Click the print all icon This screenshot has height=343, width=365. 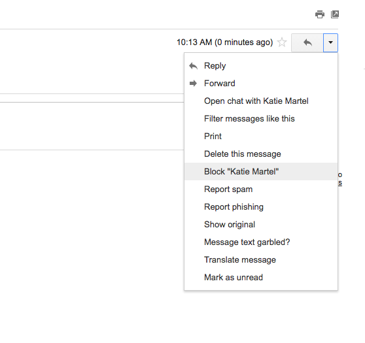point(320,14)
